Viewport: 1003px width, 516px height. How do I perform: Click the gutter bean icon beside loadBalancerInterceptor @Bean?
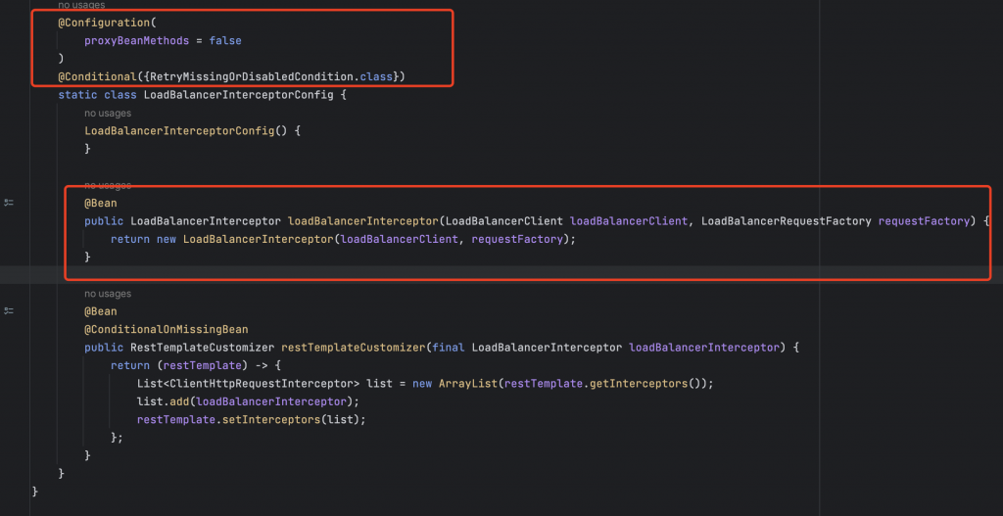tap(9, 203)
